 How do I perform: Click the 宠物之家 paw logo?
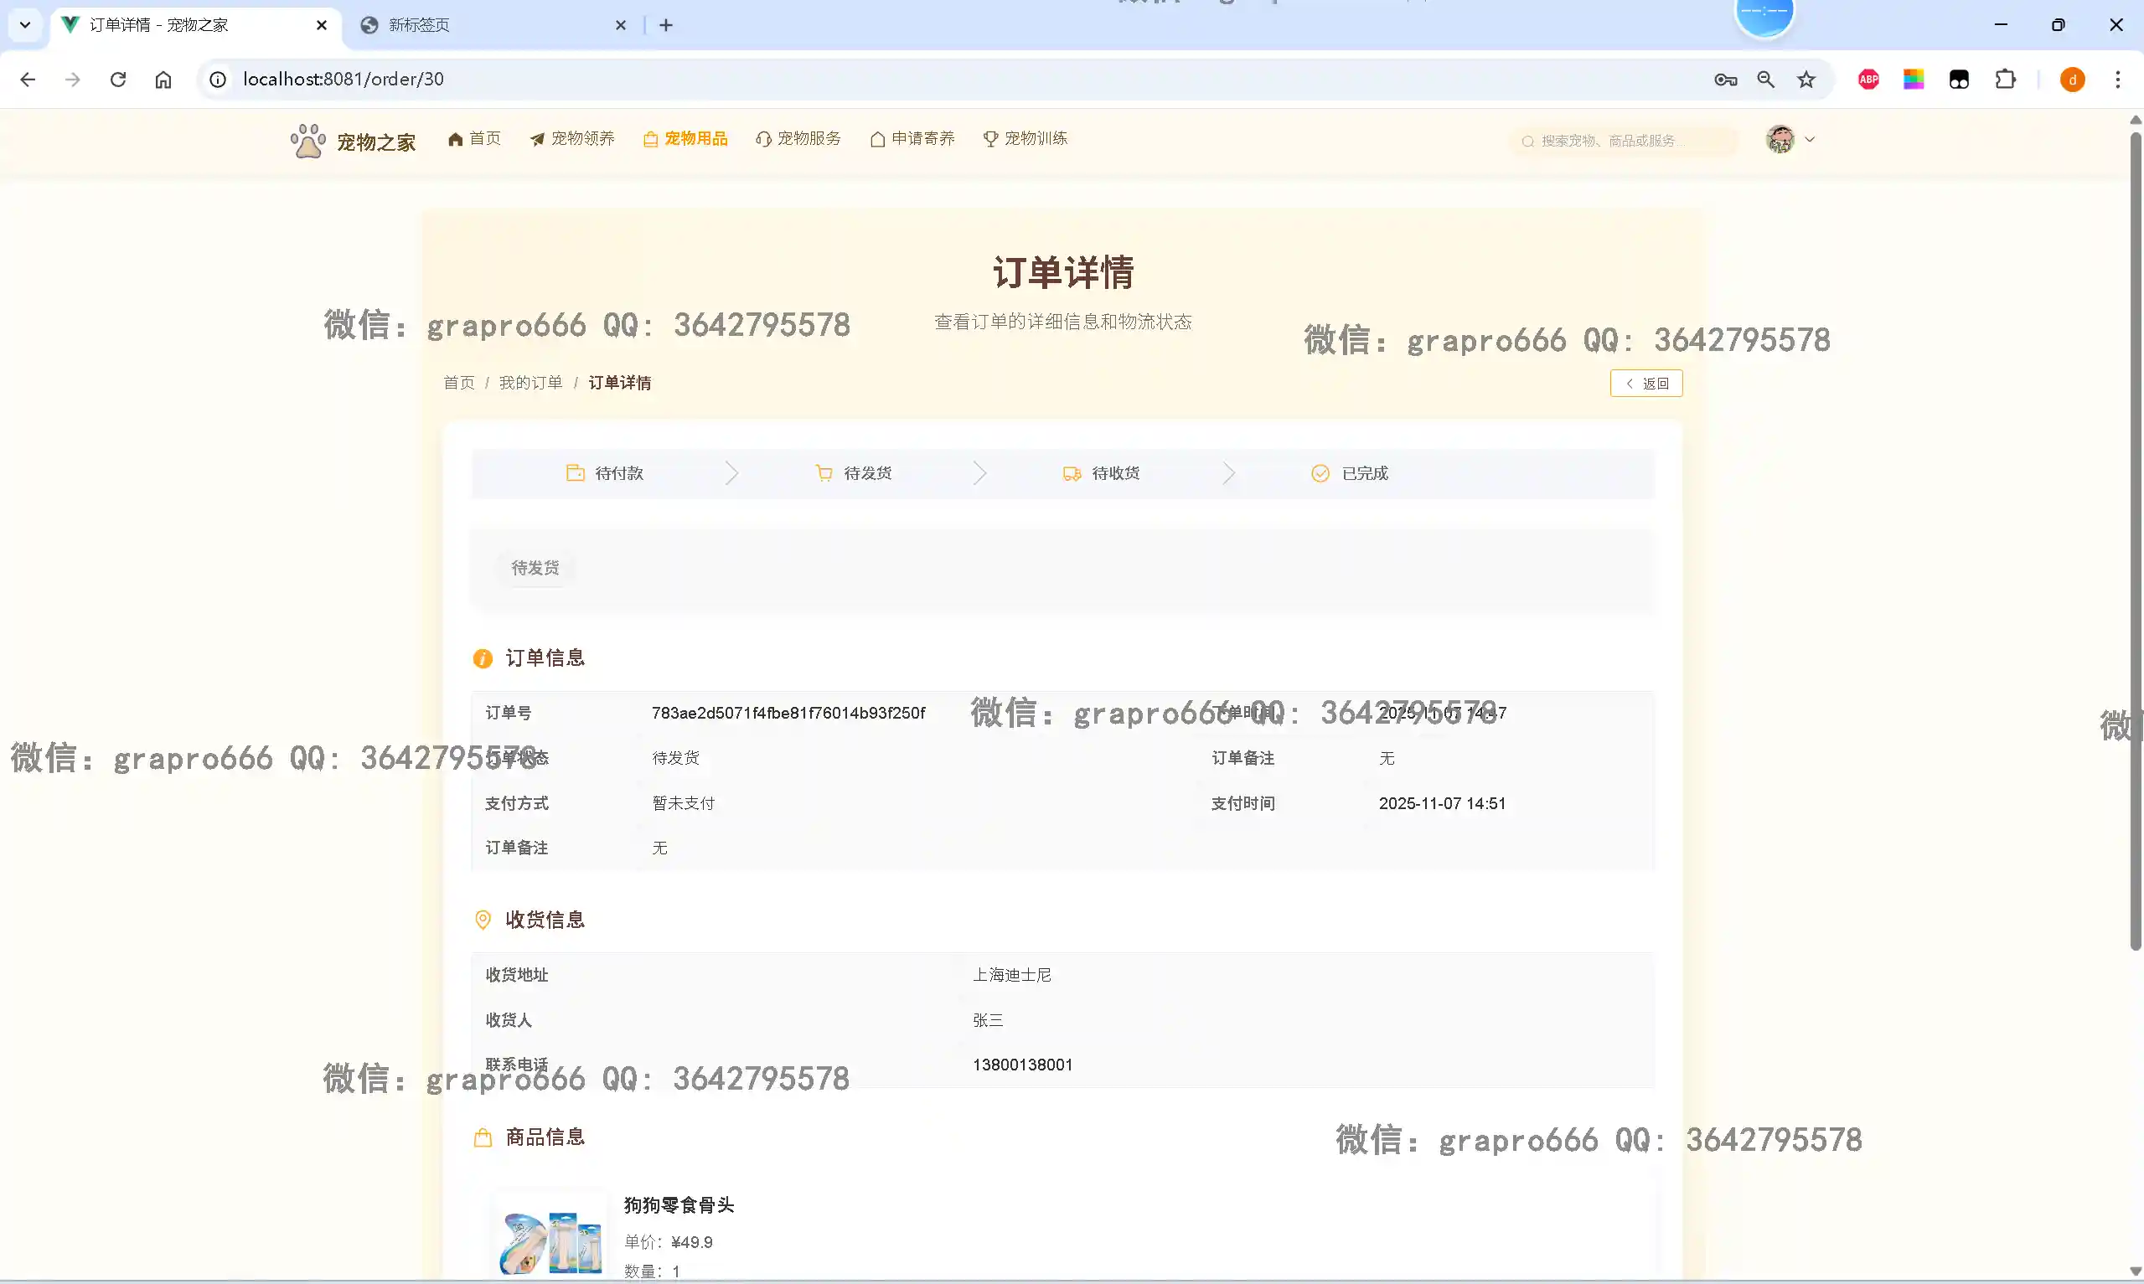307,141
